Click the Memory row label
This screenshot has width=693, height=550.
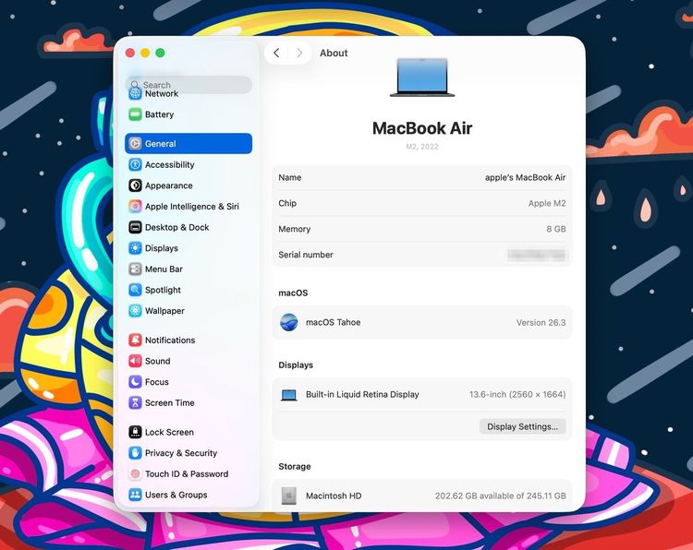(x=295, y=229)
